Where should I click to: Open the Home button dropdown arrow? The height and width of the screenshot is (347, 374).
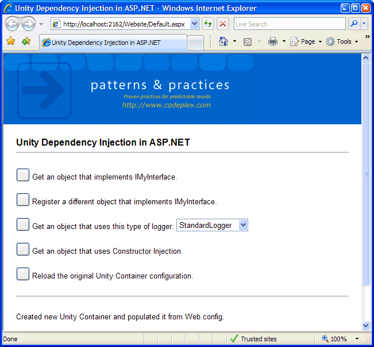235,41
